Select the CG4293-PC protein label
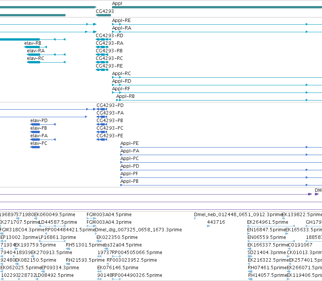 (x=110, y=129)
